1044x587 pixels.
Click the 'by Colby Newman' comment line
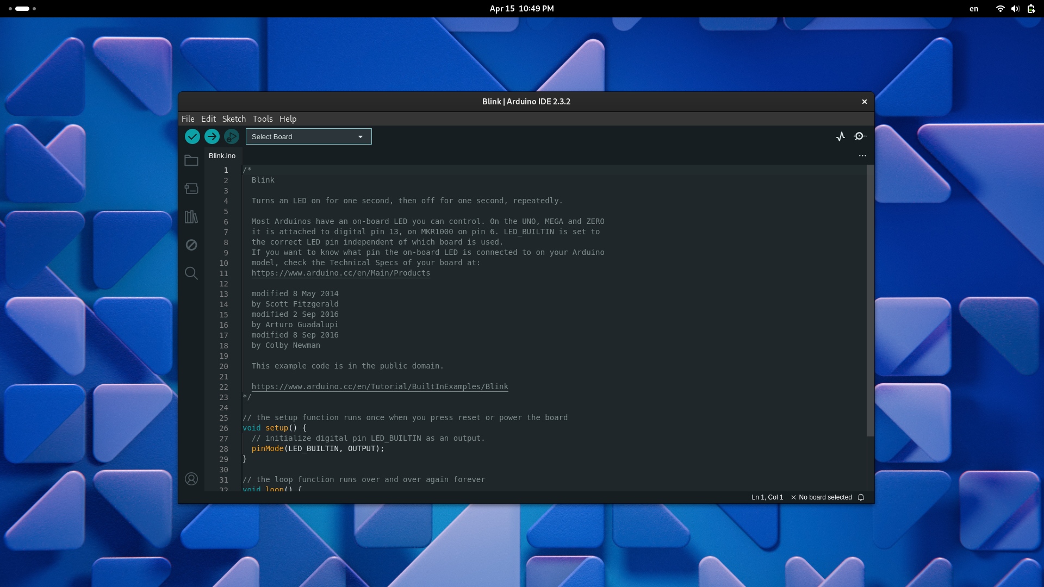click(285, 345)
